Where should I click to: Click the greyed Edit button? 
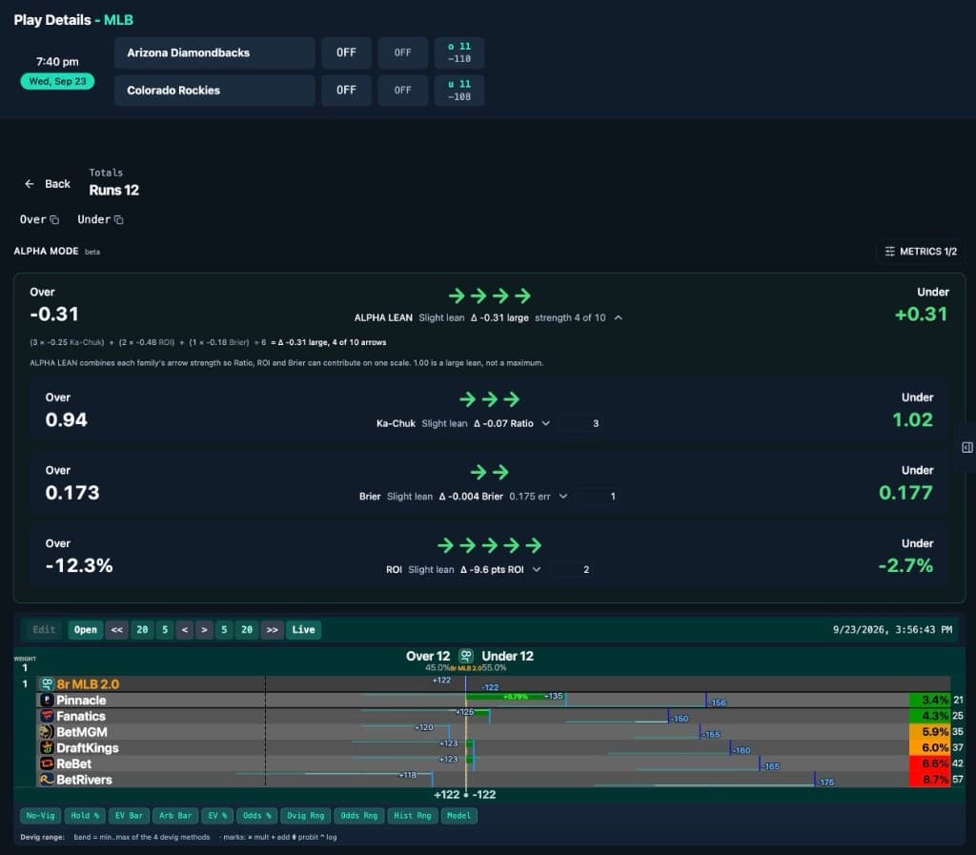44,630
